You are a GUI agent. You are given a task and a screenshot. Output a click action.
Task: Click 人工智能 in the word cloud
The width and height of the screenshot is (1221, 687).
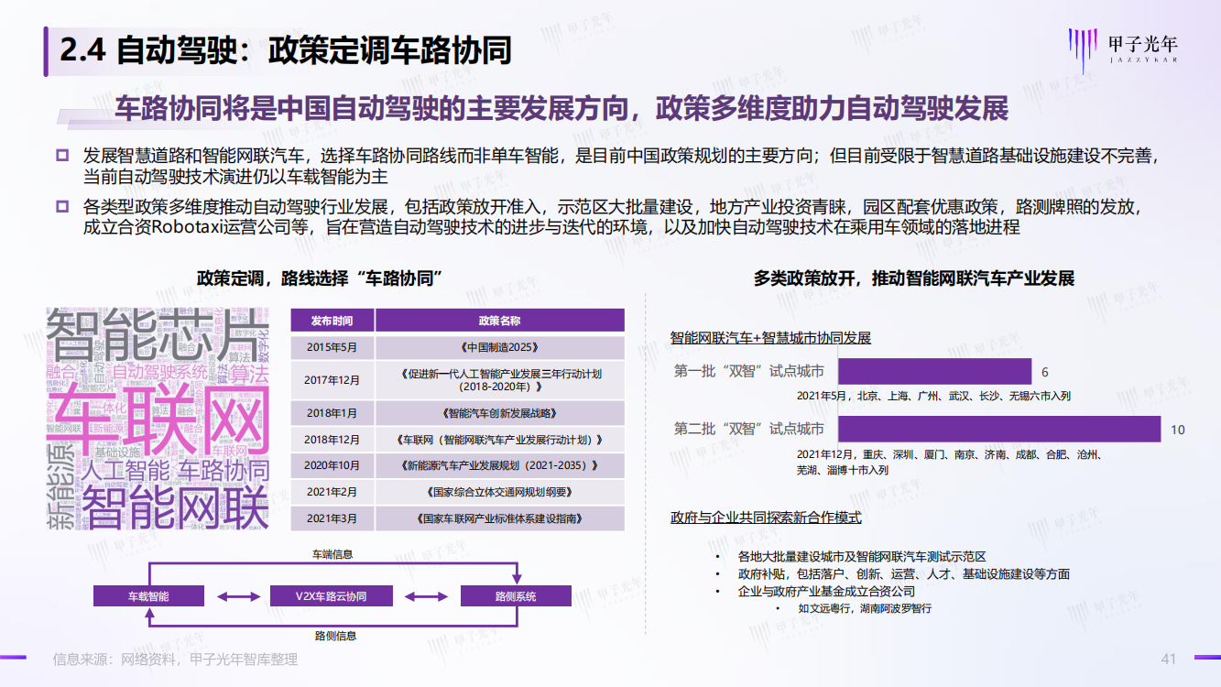(125, 472)
